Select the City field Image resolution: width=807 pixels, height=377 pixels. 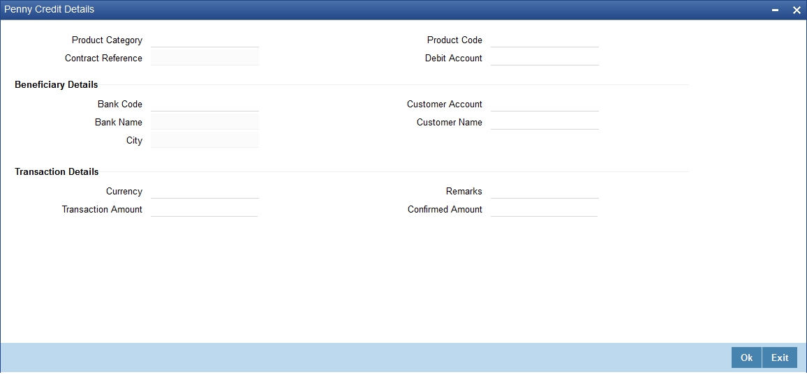pos(205,140)
